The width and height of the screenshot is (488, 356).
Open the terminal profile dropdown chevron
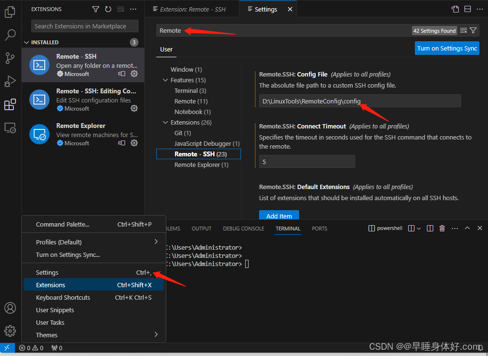[x=418, y=228]
